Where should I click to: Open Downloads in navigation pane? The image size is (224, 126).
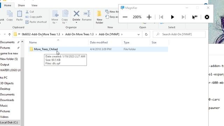[7, 100]
